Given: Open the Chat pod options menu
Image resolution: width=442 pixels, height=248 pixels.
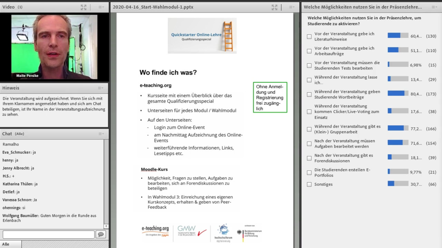Looking at the screenshot, I should pyautogui.click(x=101, y=134).
